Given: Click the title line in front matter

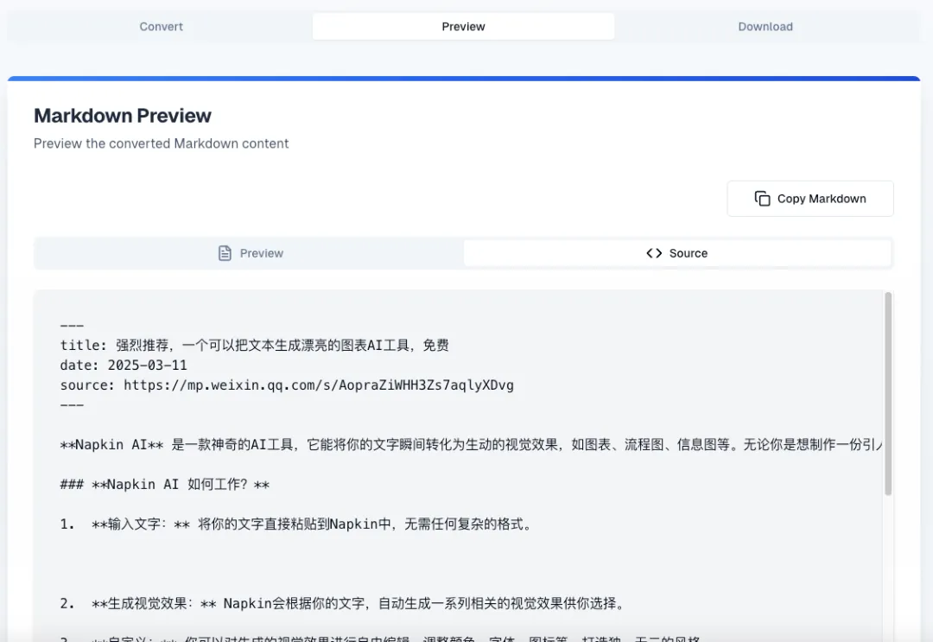Looking at the screenshot, I should 254,346.
